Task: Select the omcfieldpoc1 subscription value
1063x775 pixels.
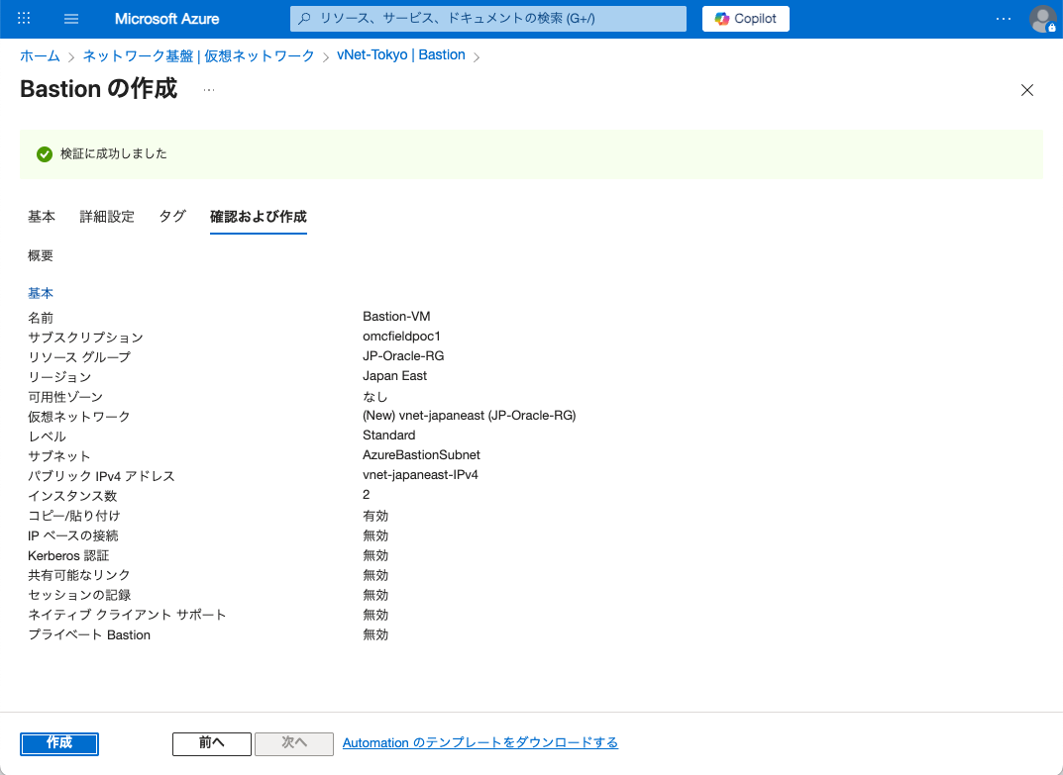Action: (401, 336)
